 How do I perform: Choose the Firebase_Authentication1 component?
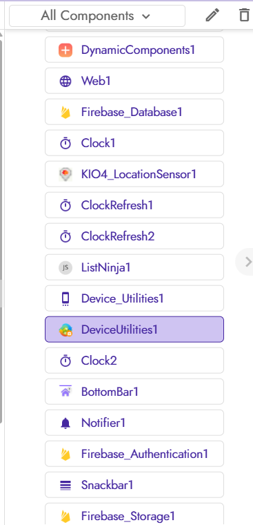coord(134,454)
